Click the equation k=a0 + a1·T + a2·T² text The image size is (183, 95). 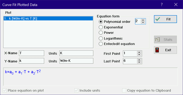23,72
